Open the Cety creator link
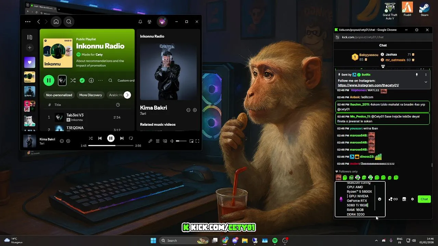Screen dimensions: 438x246 point(99,54)
